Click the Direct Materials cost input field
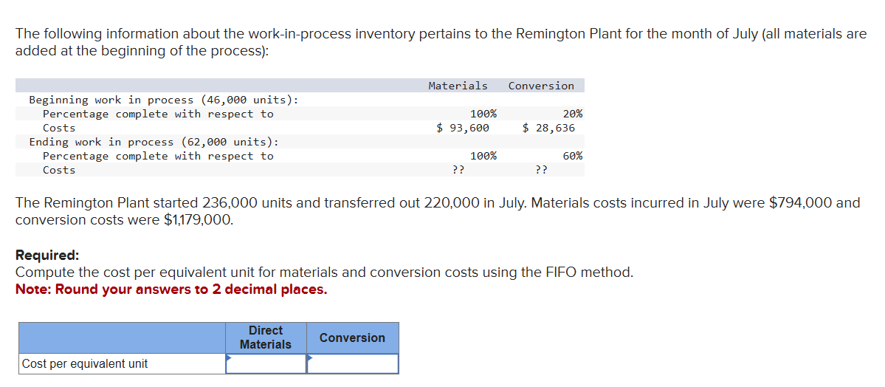The image size is (885, 387). (x=266, y=364)
